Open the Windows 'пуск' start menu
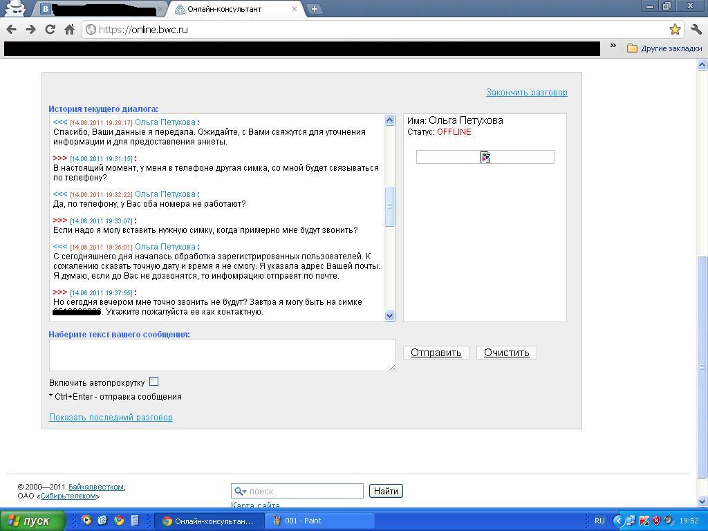The width and height of the screenshot is (708, 531). (32, 521)
